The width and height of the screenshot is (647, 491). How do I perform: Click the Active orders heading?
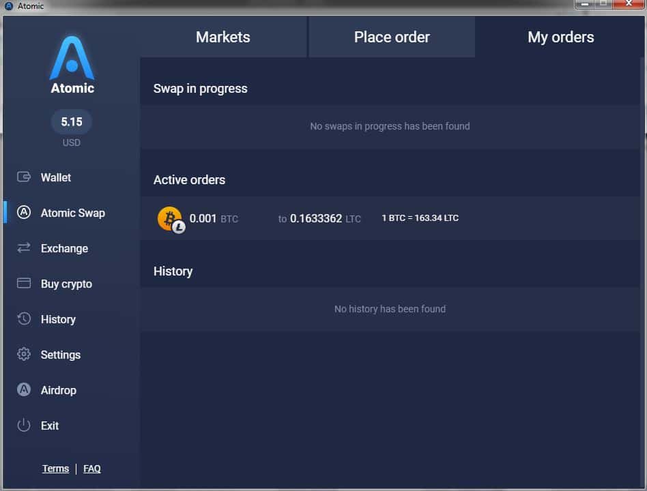point(189,180)
